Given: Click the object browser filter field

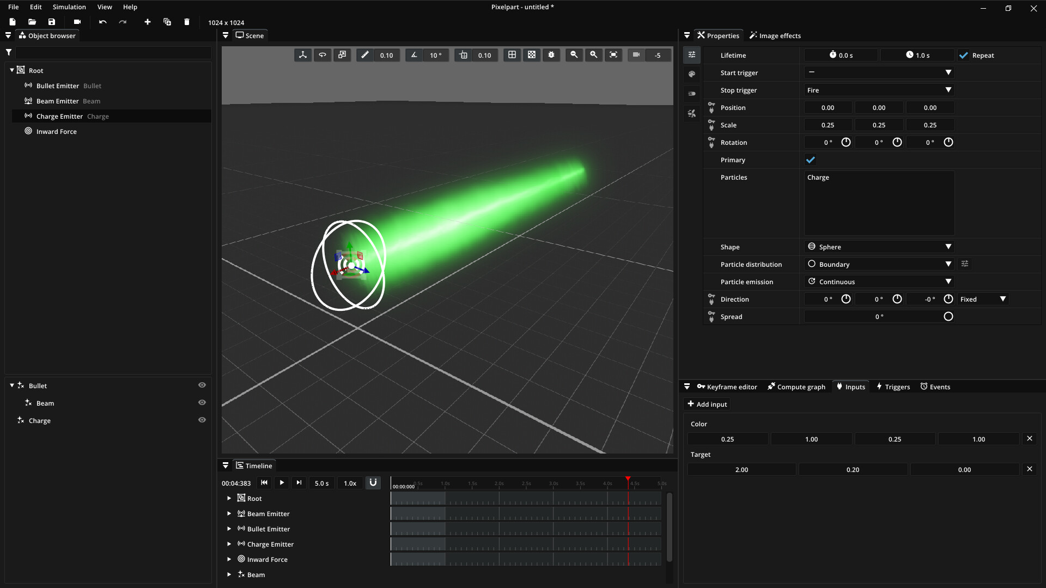Looking at the screenshot, I should pos(113,53).
